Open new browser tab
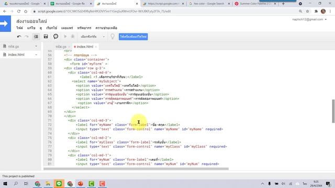Image resolution: width=335 pixels, height=188 pixels. click(283, 4)
